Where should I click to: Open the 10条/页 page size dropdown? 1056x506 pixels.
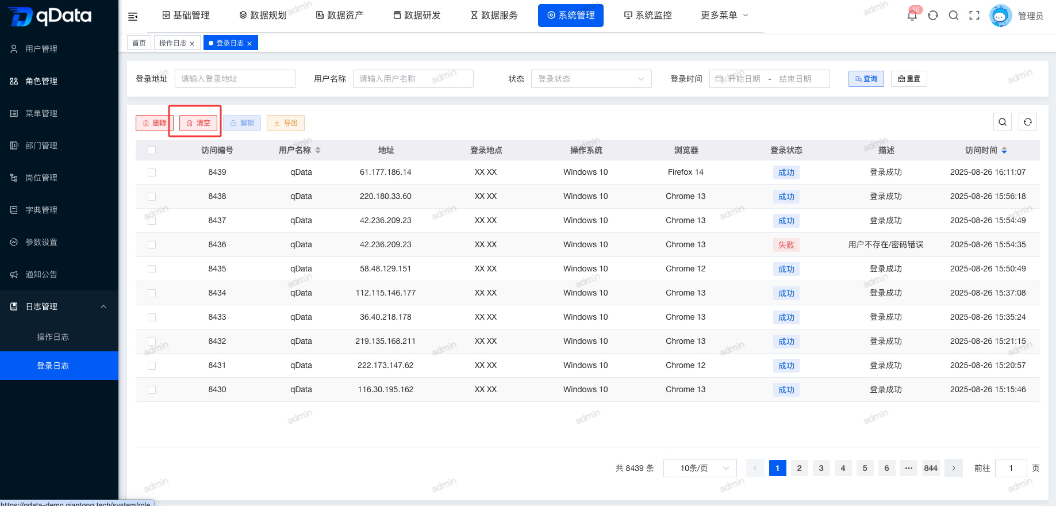pyautogui.click(x=700, y=468)
